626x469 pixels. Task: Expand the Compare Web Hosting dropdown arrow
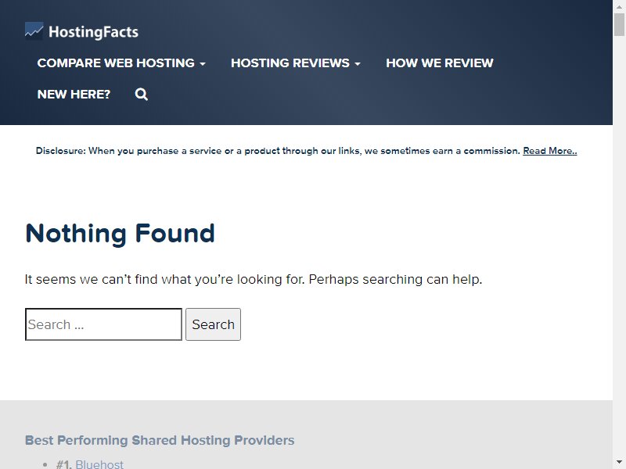pos(203,64)
